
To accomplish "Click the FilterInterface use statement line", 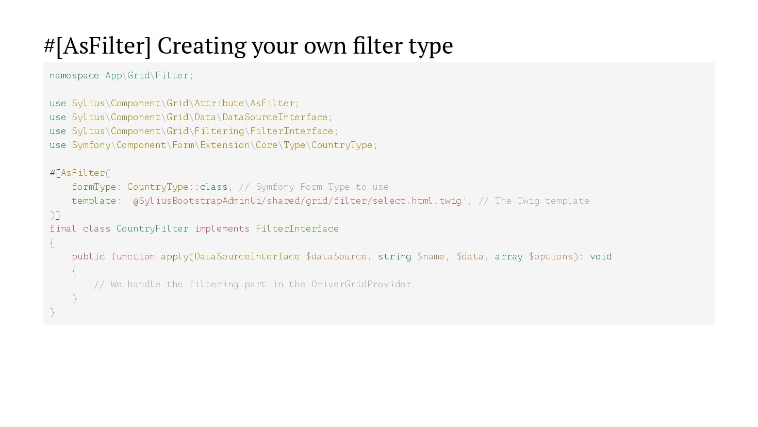I will coord(194,131).
